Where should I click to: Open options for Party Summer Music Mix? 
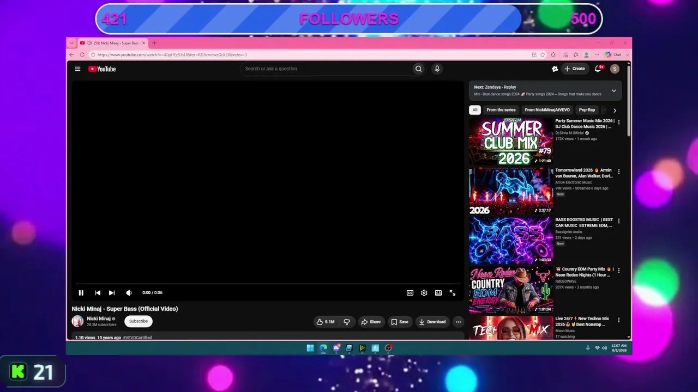(x=618, y=122)
